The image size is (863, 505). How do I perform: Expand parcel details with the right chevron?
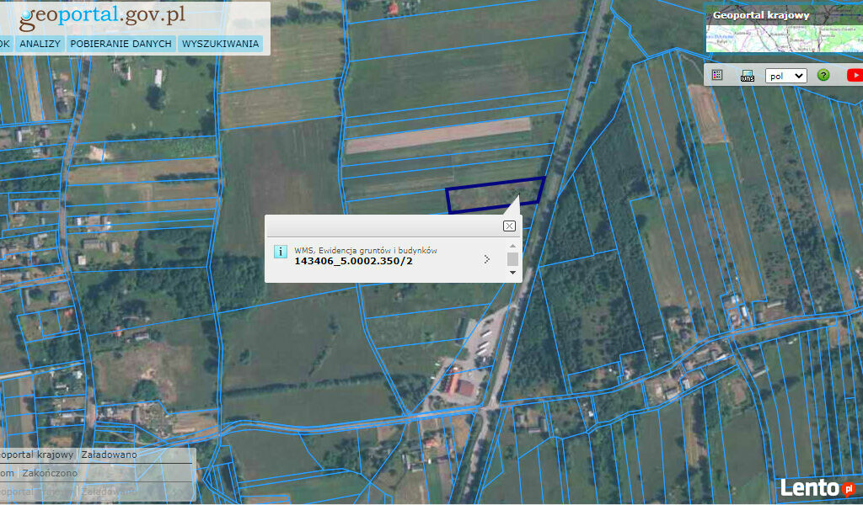click(486, 259)
